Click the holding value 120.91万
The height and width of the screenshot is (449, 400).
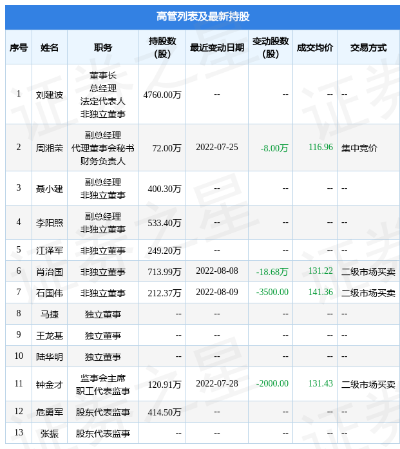click(x=165, y=385)
